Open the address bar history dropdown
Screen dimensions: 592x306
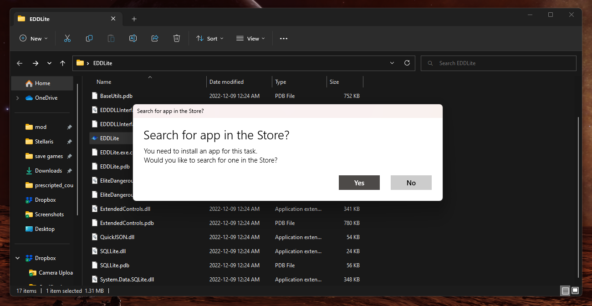coord(393,63)
